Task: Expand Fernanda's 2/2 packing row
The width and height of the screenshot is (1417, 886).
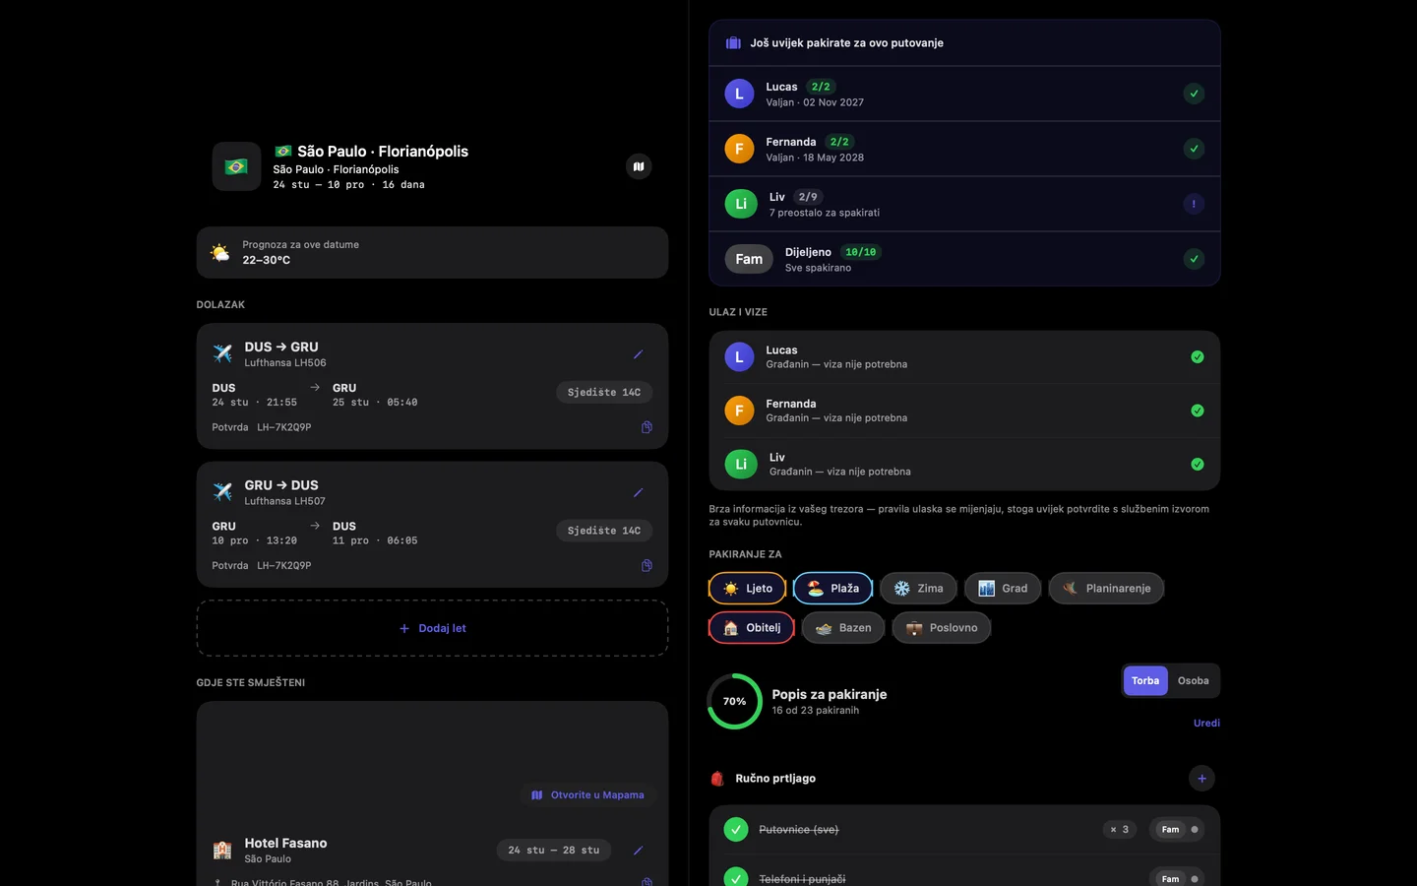Action: [x=964, y=149]
